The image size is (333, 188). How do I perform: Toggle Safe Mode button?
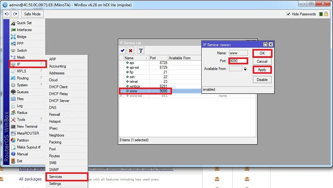tap(32, 14)
